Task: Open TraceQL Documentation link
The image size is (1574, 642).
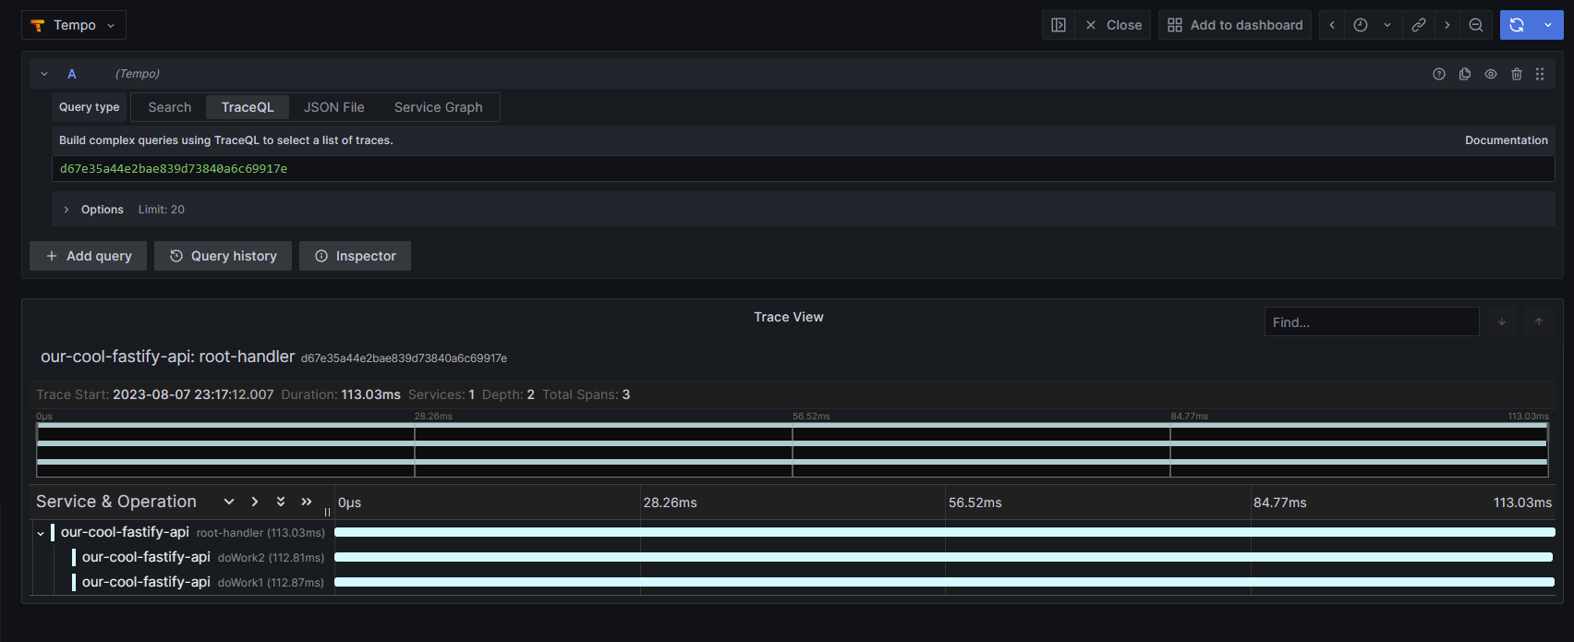Action: click(x=1507, y=140)
